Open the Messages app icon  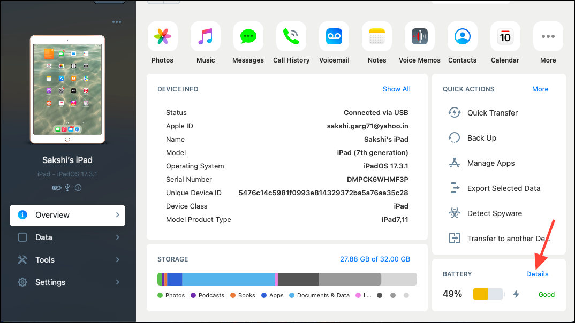248,36
